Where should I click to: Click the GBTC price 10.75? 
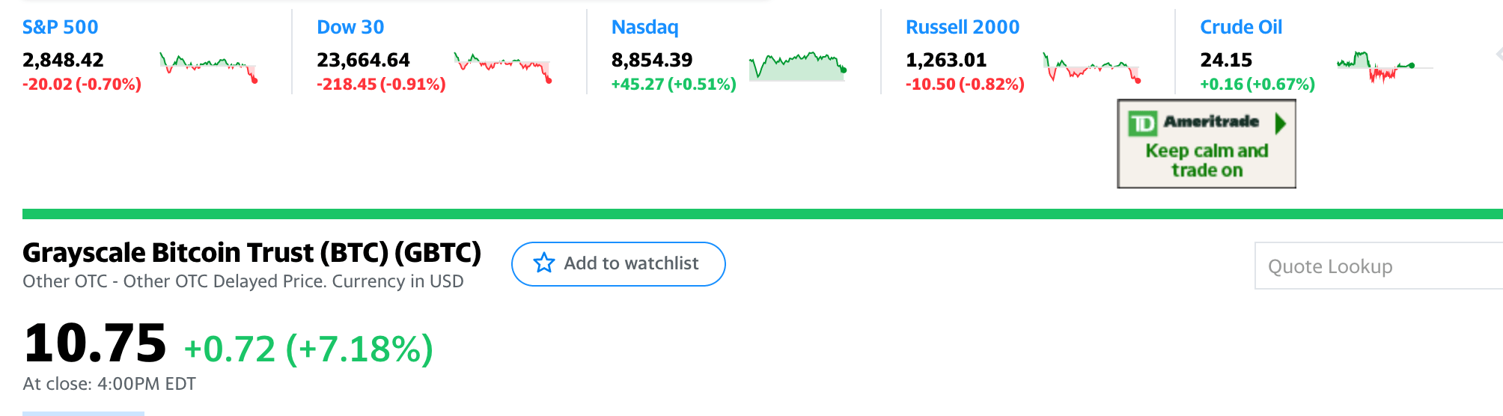point(95,343)
